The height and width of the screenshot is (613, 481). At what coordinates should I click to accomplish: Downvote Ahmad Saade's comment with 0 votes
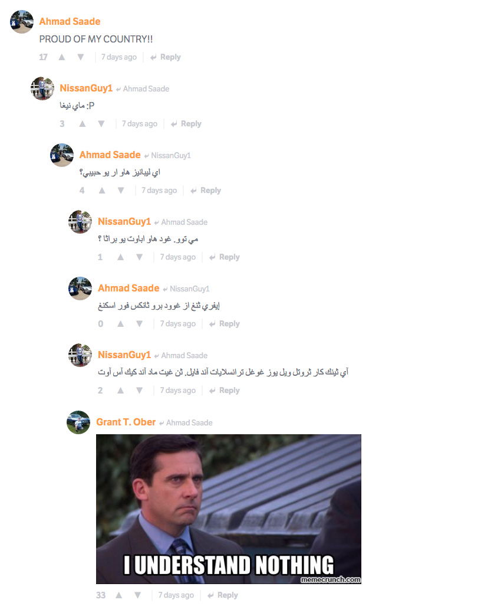point(140,324)
